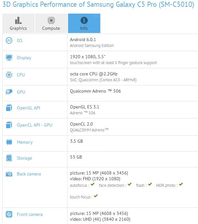
Task: Click the Display label
Action: (24, 58)
